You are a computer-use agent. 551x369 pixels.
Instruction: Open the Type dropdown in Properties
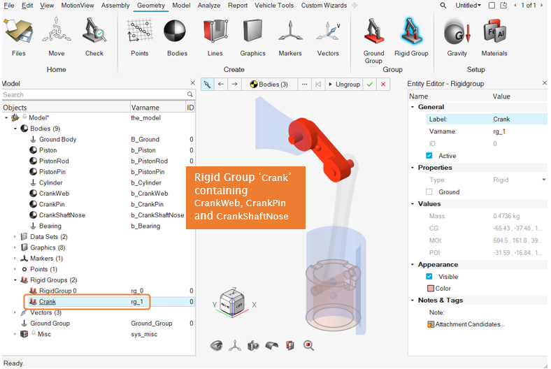[543, 180]
